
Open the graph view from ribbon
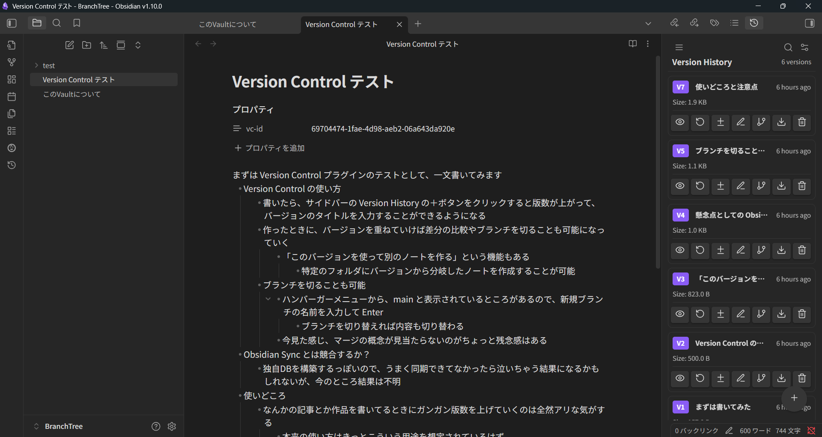12,62
